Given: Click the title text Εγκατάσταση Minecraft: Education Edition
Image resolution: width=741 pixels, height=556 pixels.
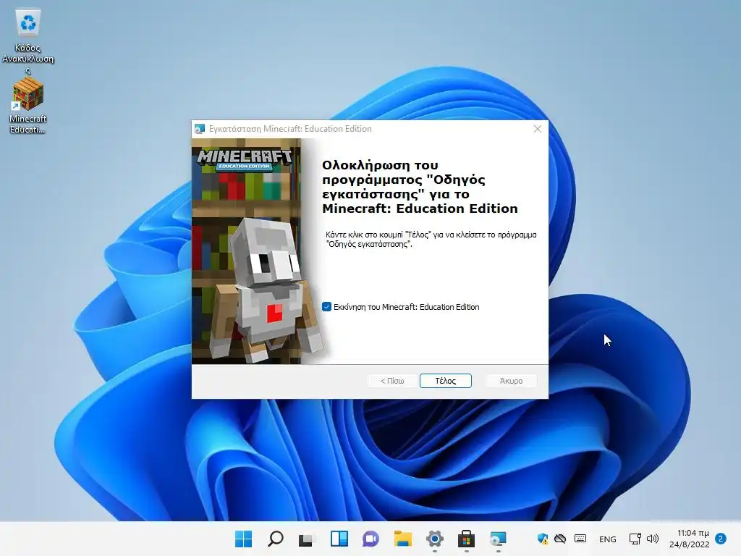Looking at the screenshot, I should point(290,129).
